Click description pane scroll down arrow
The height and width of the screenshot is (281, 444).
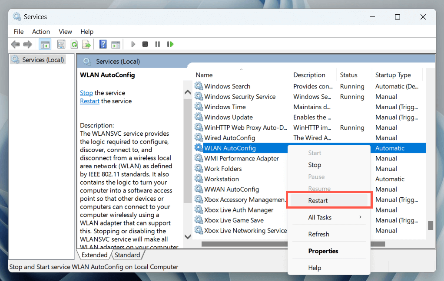[187, 237]
